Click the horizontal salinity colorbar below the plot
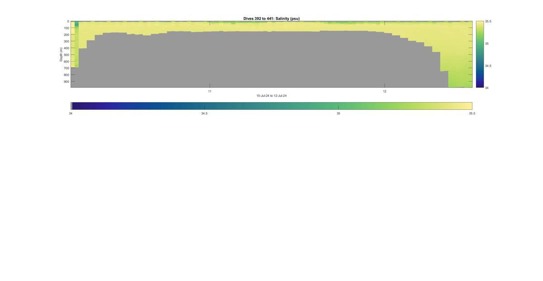 point(271,106)
